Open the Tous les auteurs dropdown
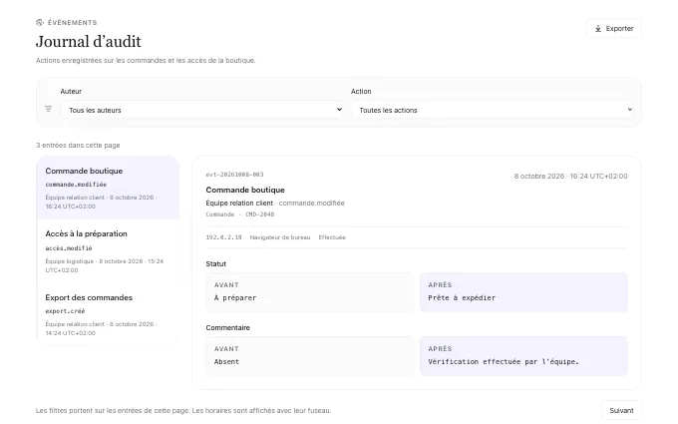The height and width of the screenshot is (424, 678). (202, 110)
